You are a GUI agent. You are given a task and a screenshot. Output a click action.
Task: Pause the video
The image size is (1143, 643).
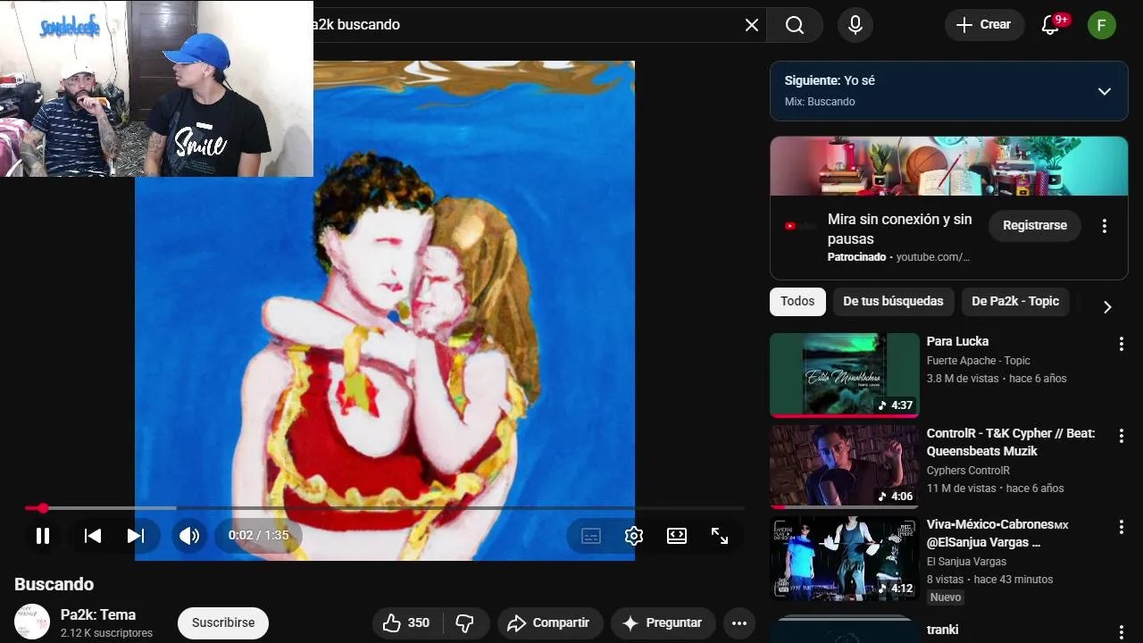point(42,536)
